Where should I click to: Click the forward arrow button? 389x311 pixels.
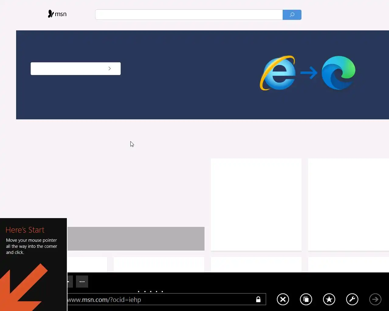coord(375,299)
